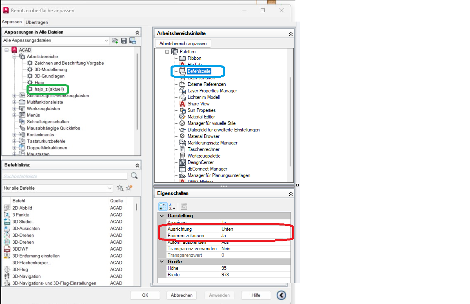
Task: Click the round expand-dialog arrow button
Action: 281,295
